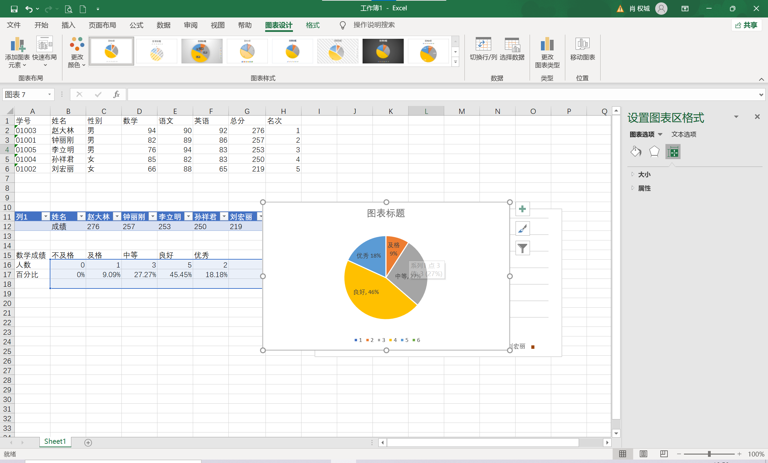Select the Effects pentagon icon
The height and width of the screenshot is (463, 768).
[x=654, y=152]
